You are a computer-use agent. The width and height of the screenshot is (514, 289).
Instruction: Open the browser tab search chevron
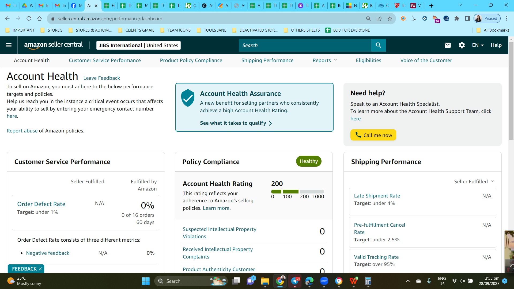(460, 5)
